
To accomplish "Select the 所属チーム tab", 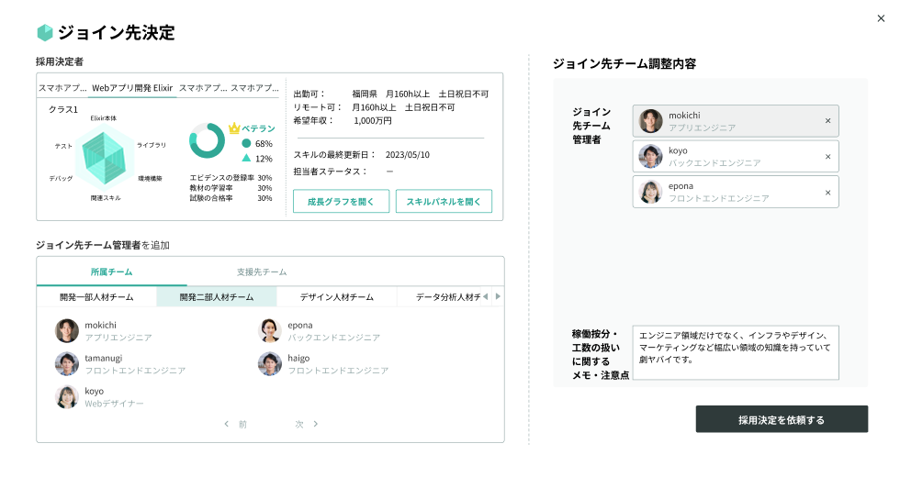I will (x=110, y=272).
